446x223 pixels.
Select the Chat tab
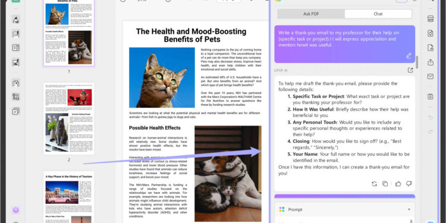(x=378, y=14)
